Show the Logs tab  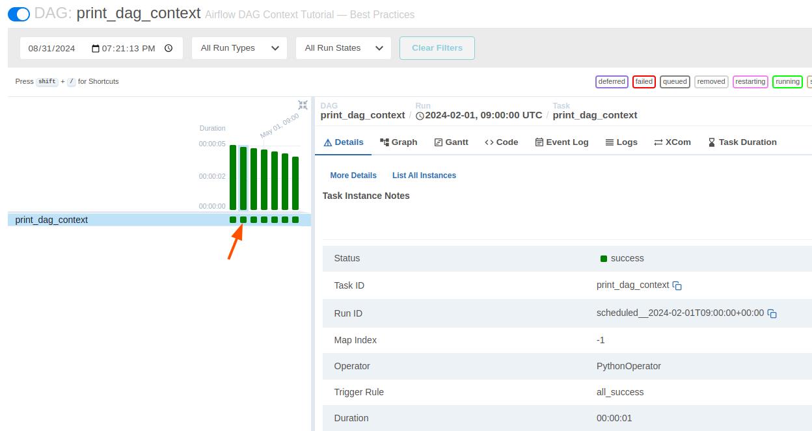621,142
